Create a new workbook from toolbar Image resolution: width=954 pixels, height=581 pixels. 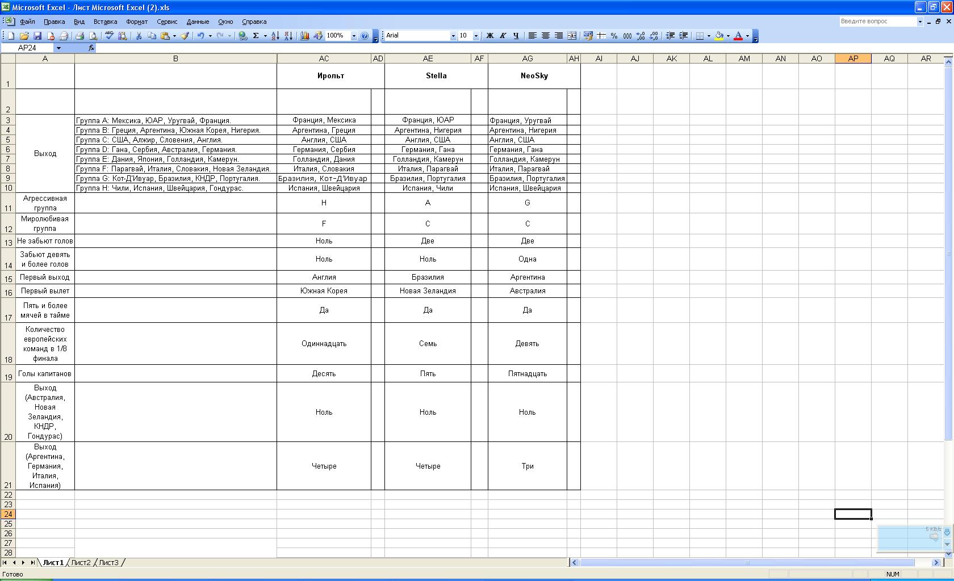coord(10,36)
